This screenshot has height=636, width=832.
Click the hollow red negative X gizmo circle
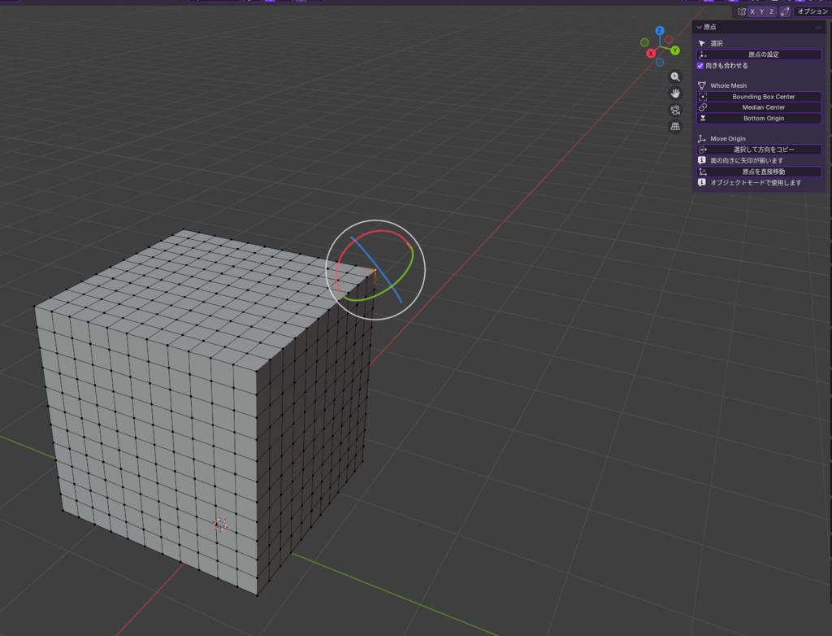tap(669, 39)
